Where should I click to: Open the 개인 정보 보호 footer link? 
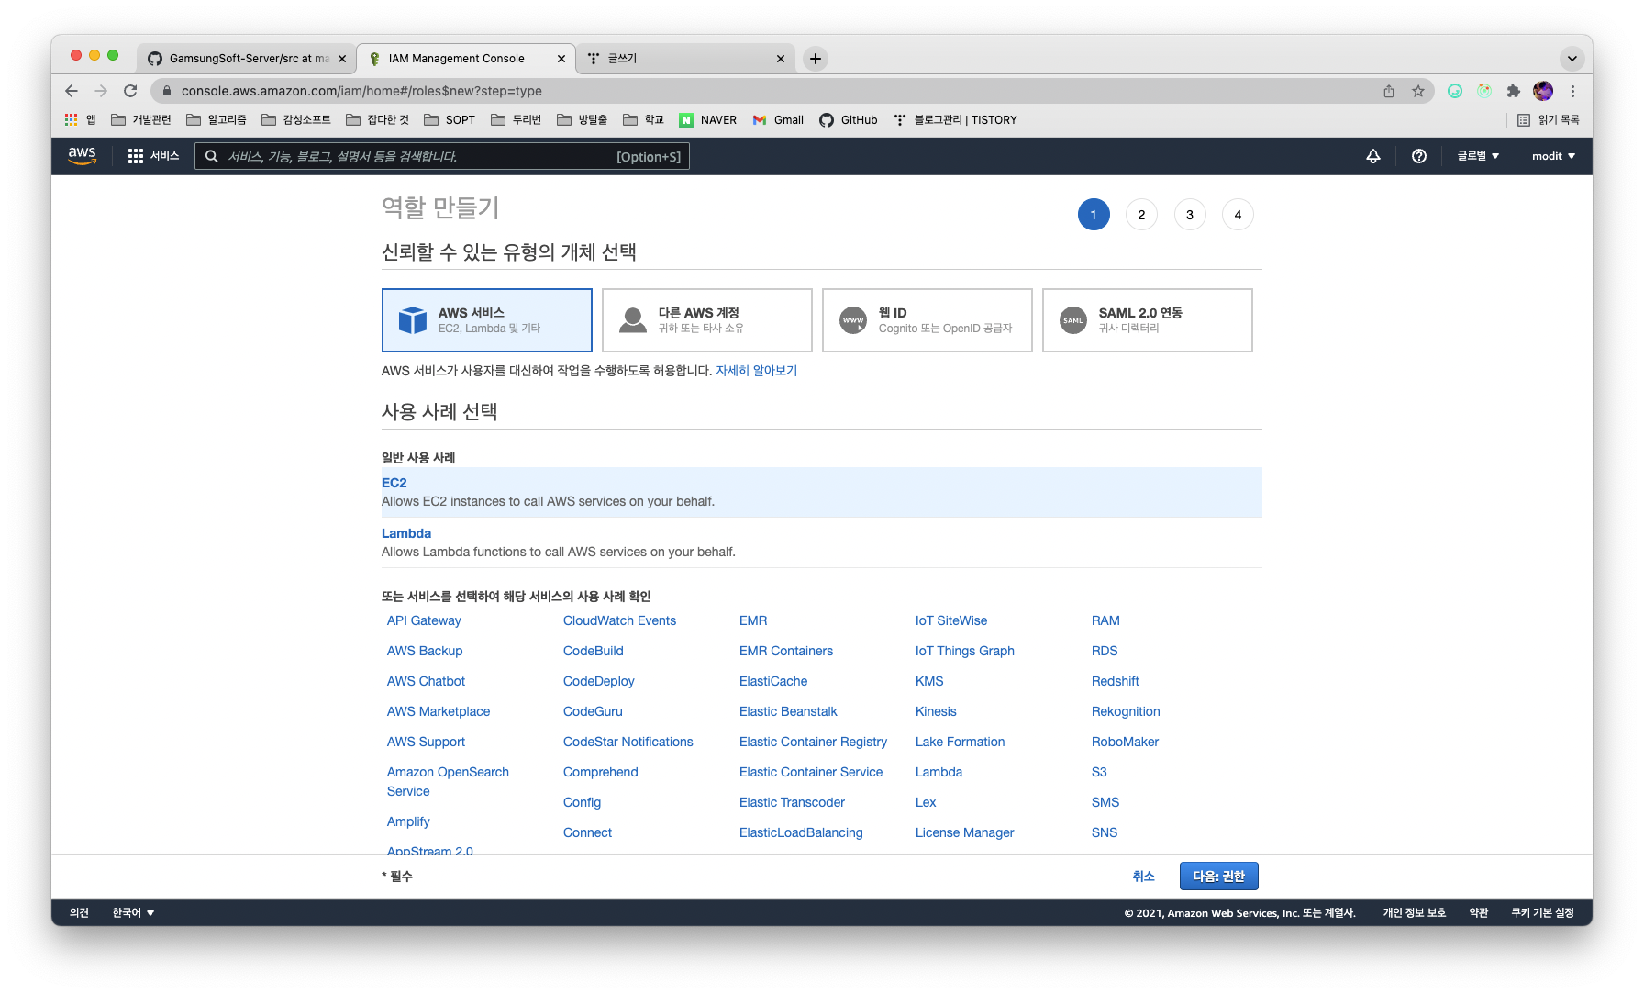click(1414, 912)
